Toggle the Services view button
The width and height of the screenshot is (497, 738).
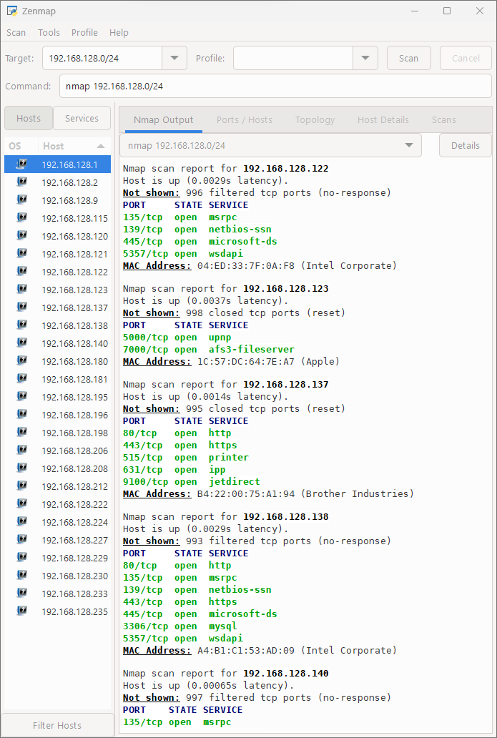[82, 119]
